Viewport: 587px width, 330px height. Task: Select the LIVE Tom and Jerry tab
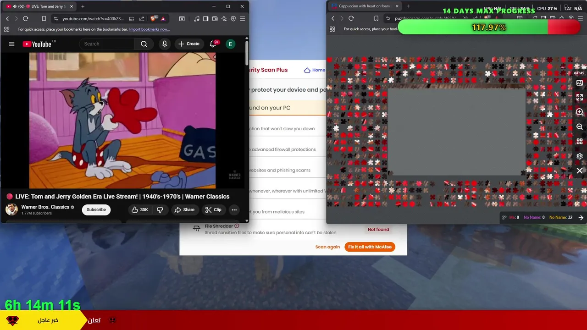click(x=40, y=6)
